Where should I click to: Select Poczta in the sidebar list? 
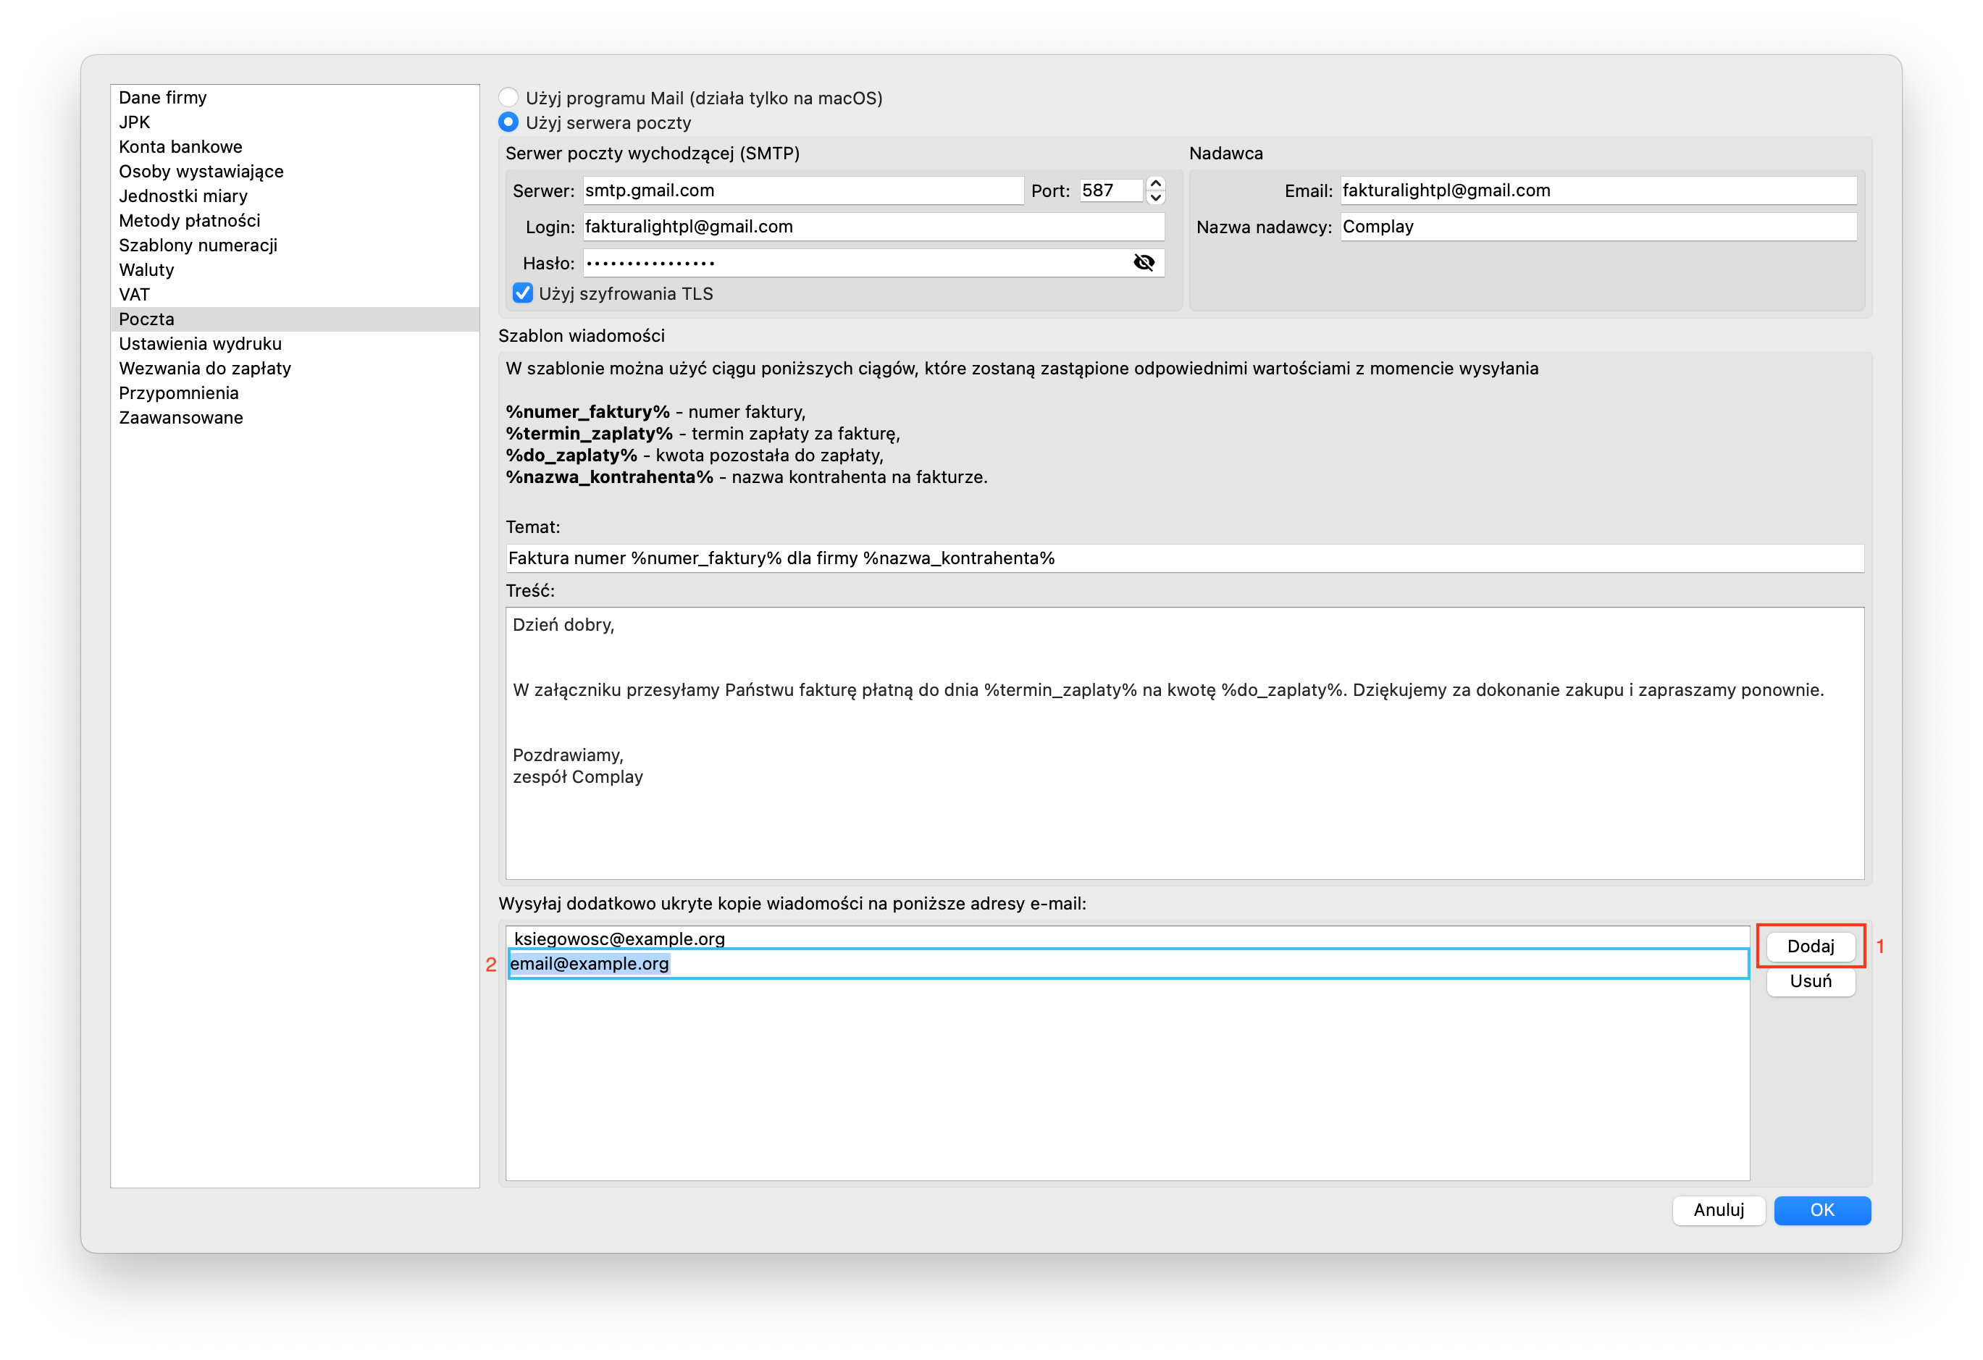click(x=294, y=319)
